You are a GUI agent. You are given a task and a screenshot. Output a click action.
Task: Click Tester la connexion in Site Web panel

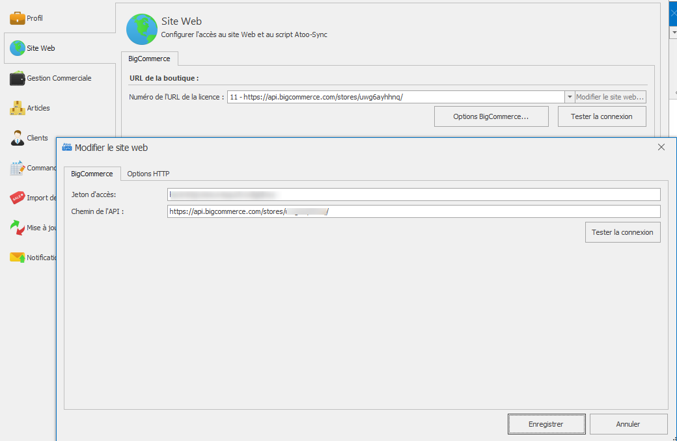(601, 116)
